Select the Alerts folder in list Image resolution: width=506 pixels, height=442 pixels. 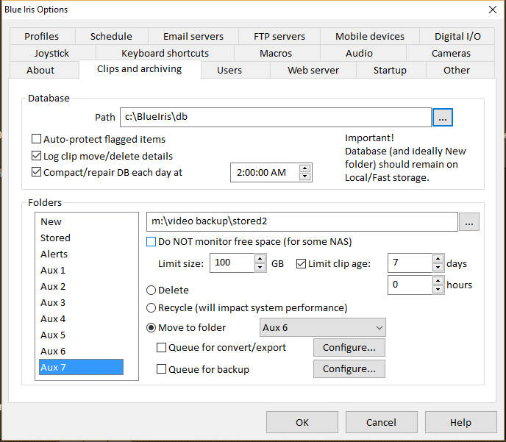pos(81,254)
